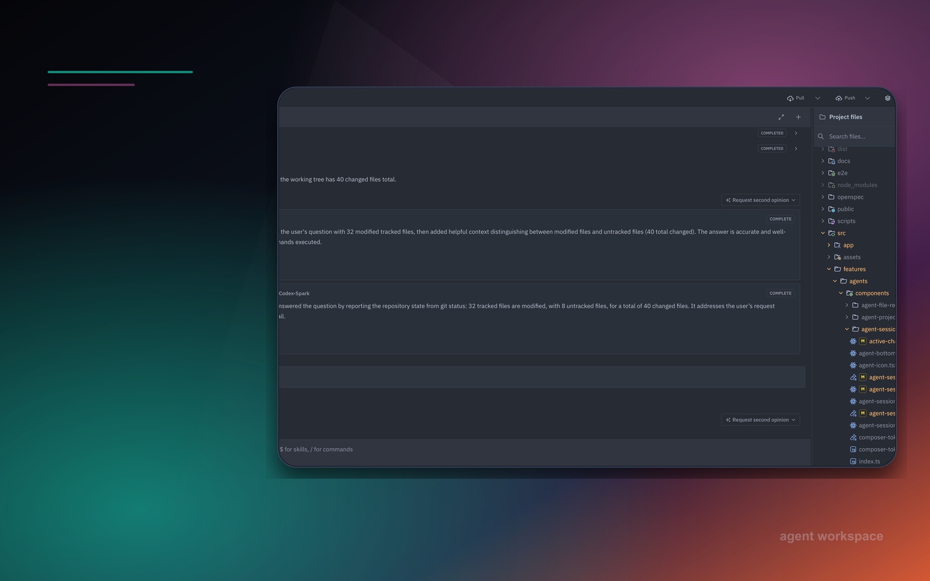Click the Pull cloud button

796,98
